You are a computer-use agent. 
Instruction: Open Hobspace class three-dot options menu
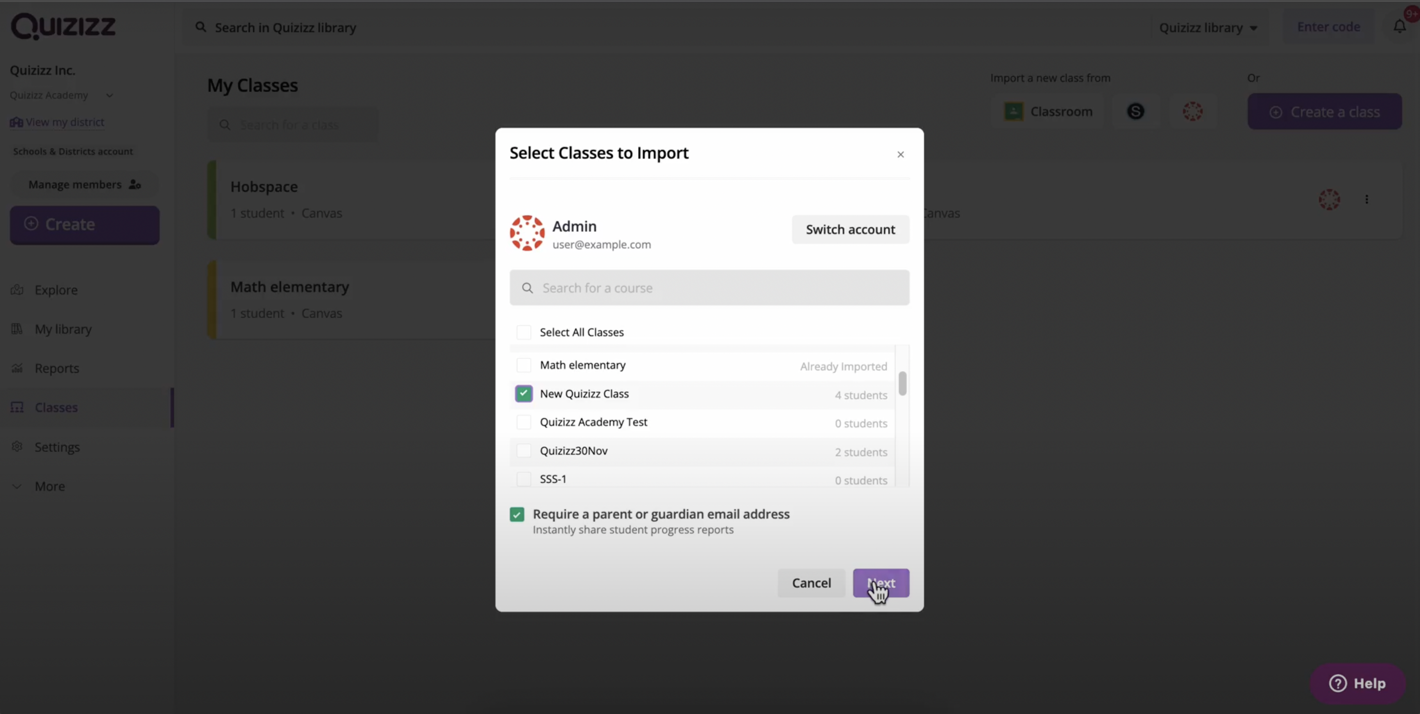point(1366,199)
